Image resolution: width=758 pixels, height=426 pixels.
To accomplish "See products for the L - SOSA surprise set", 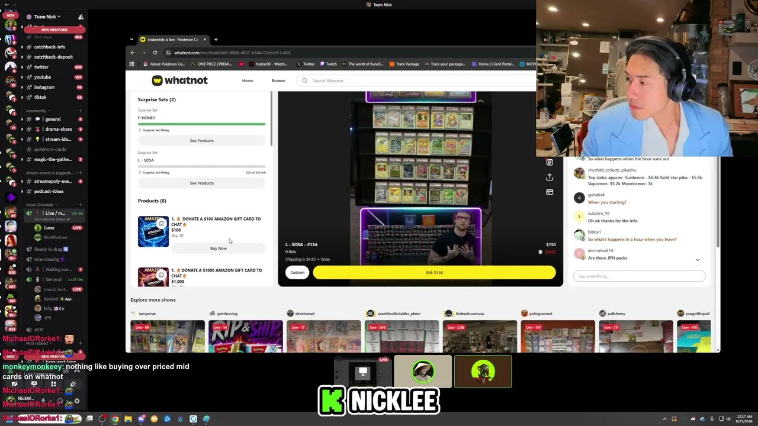I will (x=201, y=183).
